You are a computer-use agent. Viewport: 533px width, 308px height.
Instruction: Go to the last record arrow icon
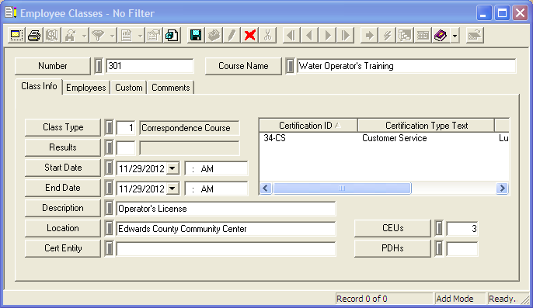(345, 35)
